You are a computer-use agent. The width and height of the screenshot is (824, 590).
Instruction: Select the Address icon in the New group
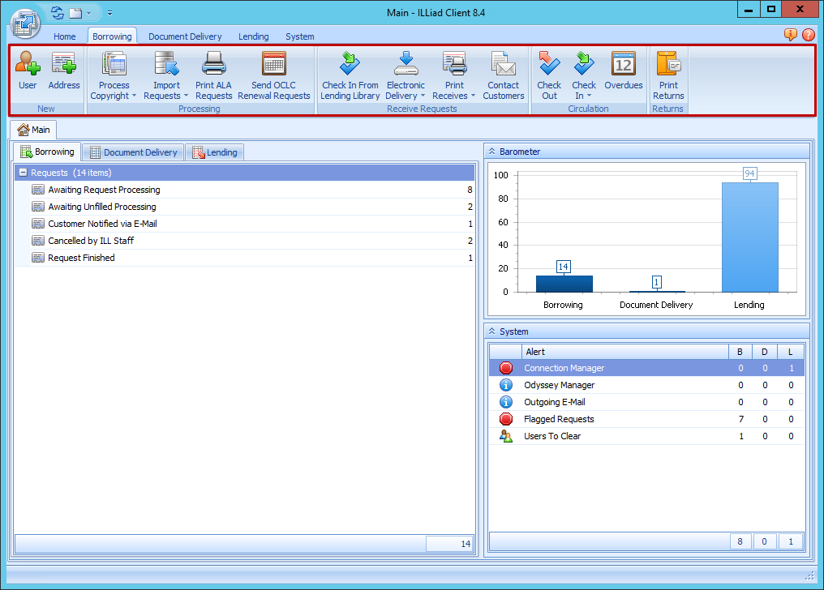[64, 73]
